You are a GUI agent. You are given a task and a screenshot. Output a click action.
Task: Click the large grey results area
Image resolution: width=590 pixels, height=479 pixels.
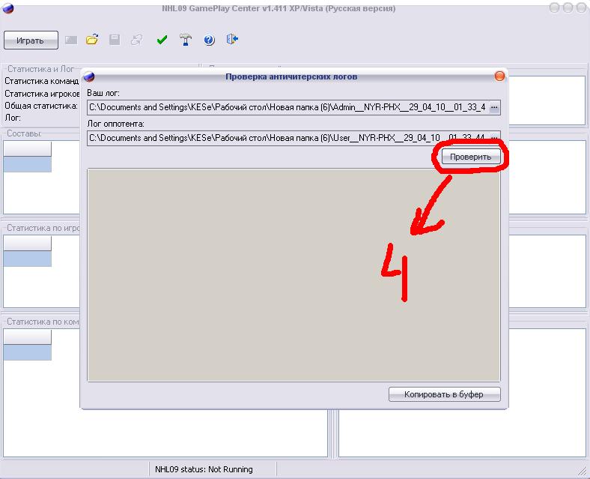(294, 275)
